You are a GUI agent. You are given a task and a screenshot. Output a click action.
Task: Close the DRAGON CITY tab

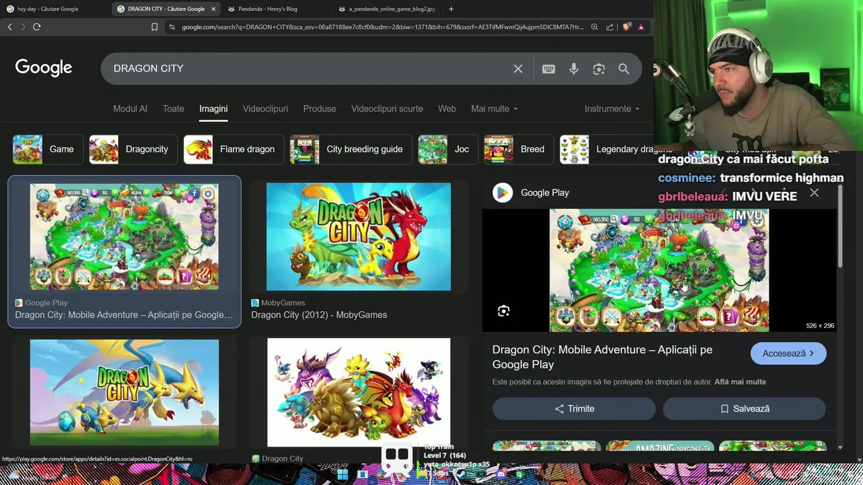(x=214, y=9)
